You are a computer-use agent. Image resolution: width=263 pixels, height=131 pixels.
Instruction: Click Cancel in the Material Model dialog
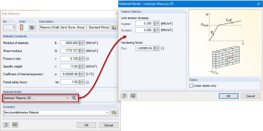click(251, 96)
